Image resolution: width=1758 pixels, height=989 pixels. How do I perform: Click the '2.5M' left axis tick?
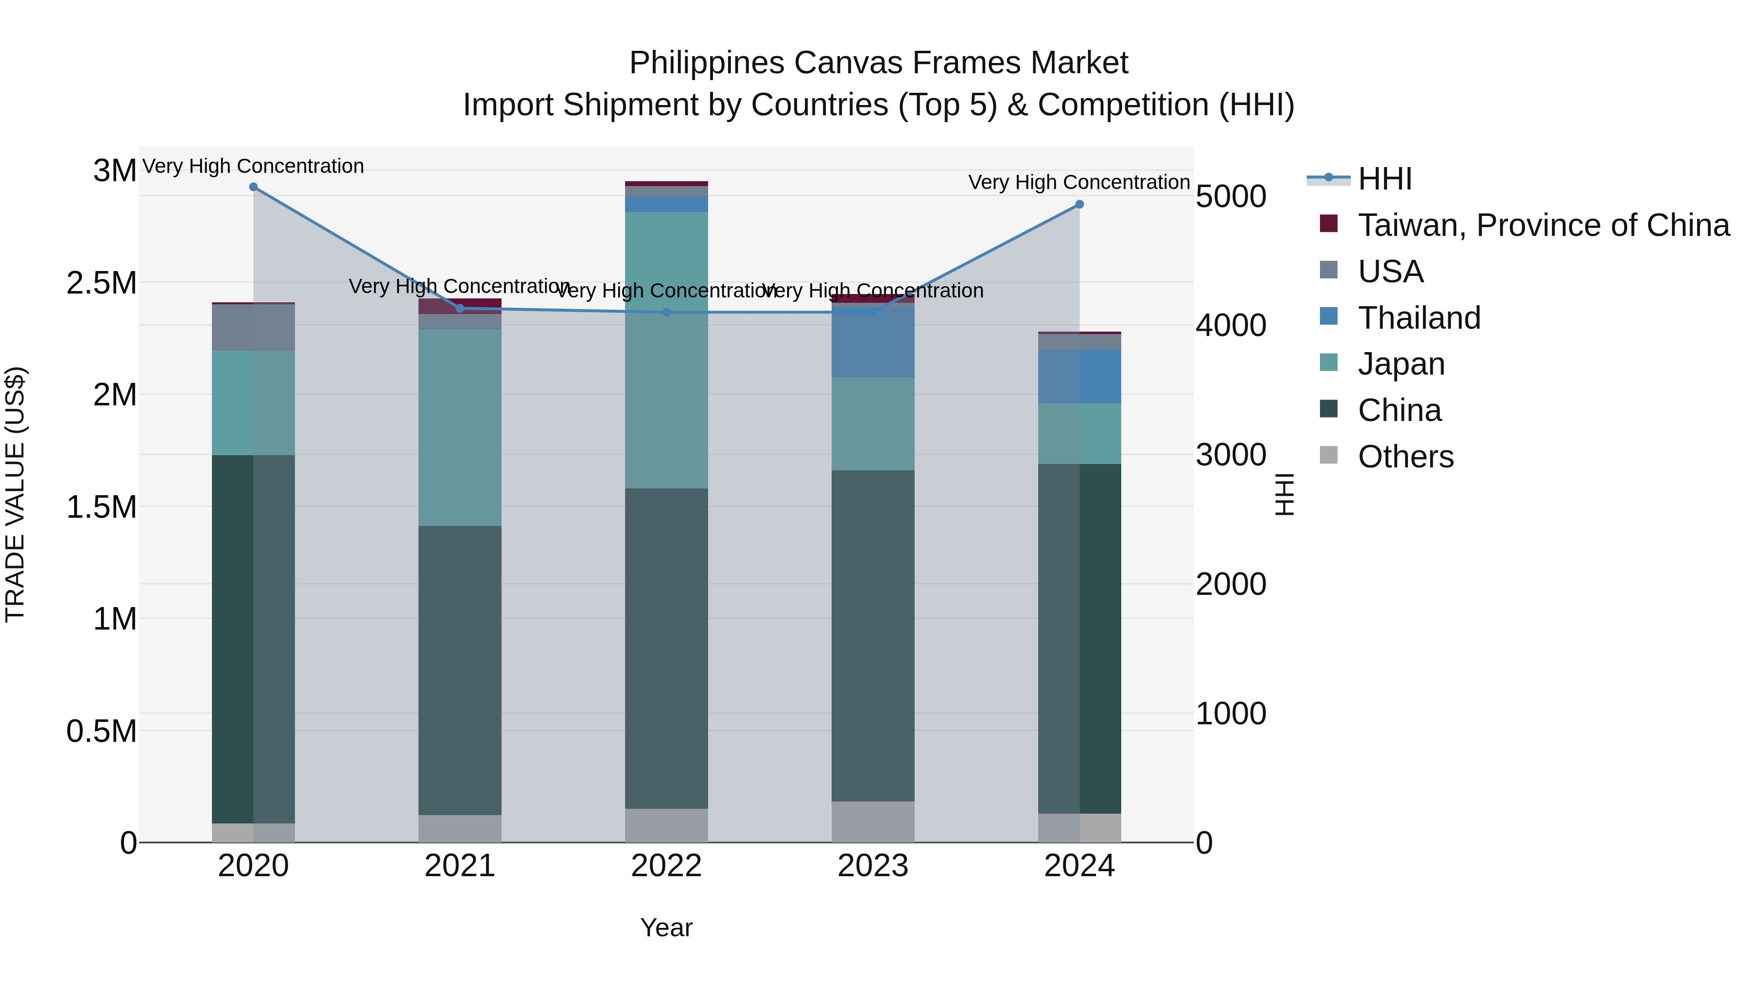pyautogui.click(x=102, y=283)
